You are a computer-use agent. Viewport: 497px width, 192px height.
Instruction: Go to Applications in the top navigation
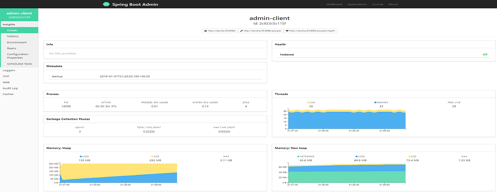(357, 5)
